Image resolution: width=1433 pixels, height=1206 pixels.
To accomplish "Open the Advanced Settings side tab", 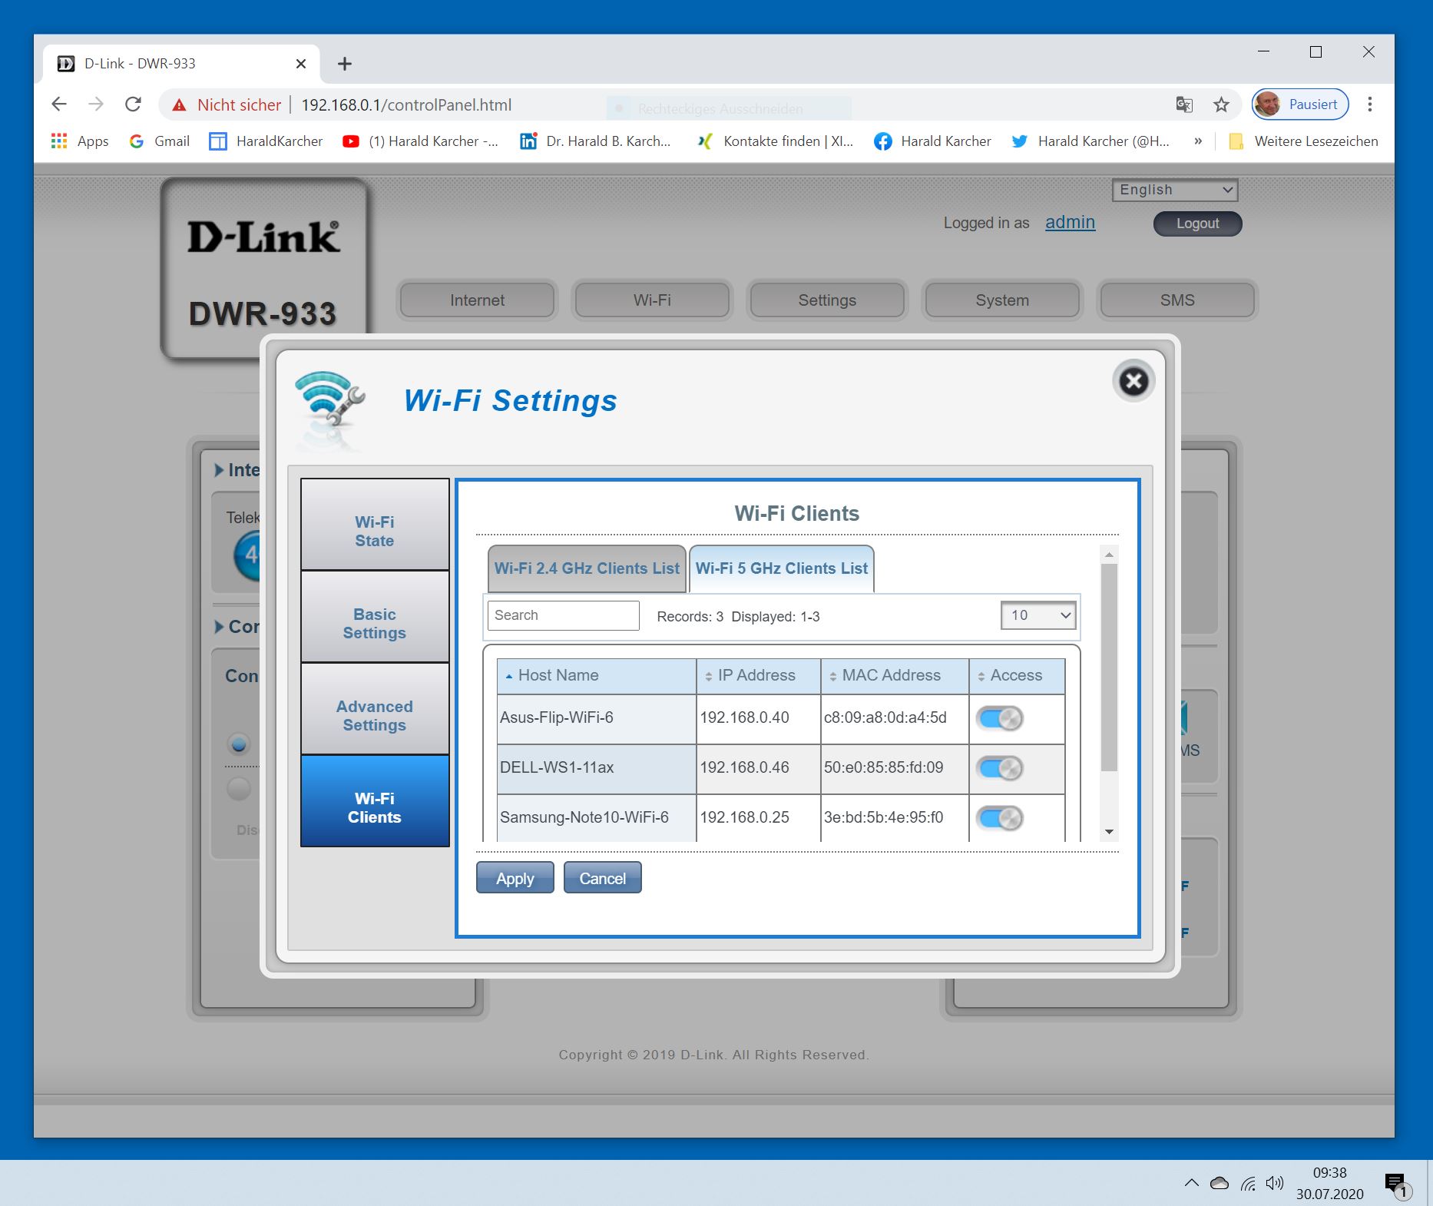I will click(x=375, y=709).
